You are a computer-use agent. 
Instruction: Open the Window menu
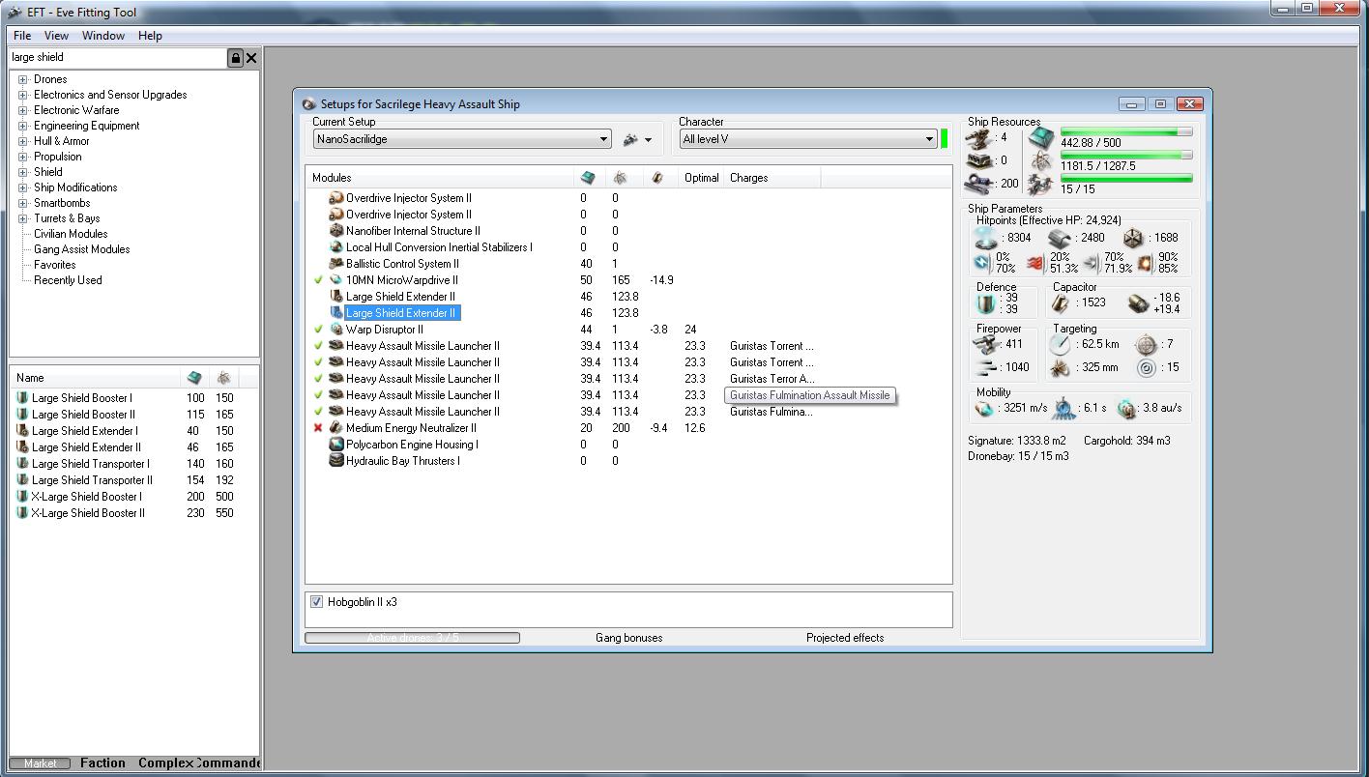(103, 36)
